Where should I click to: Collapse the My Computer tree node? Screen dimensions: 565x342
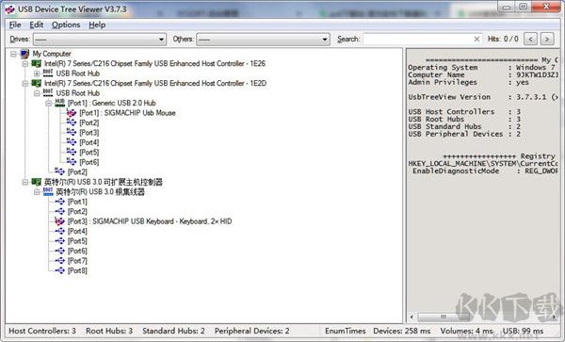point(13,54)
